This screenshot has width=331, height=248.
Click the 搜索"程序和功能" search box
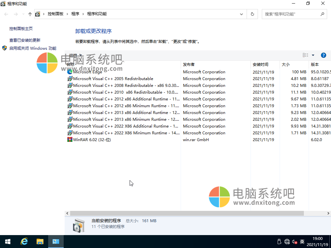tap(291, 14)
